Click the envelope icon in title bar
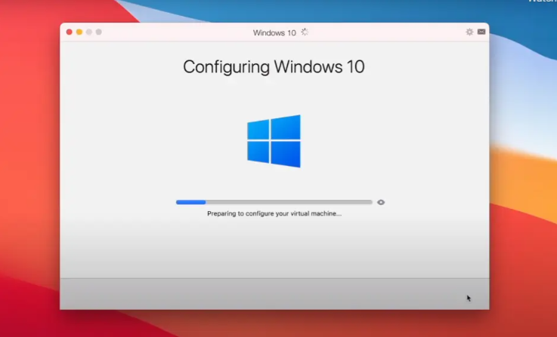557x337 pixels. coord(481,32)
